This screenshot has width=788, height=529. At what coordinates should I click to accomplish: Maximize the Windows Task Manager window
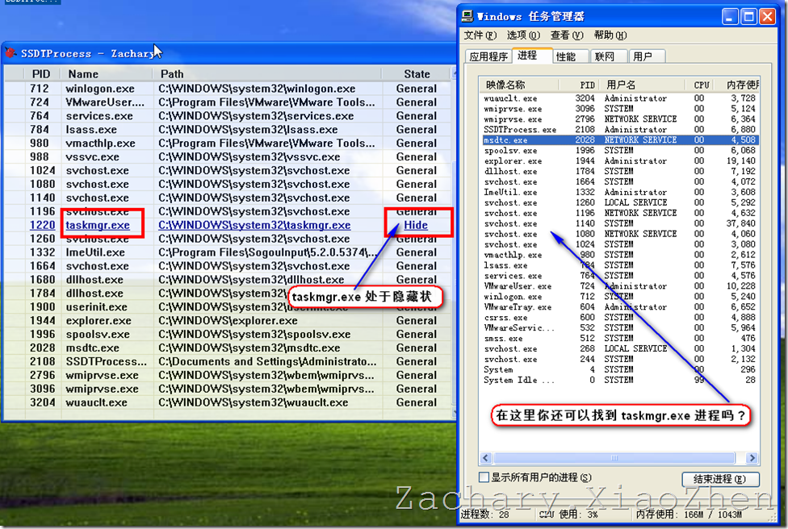click(x=748, y=16)
